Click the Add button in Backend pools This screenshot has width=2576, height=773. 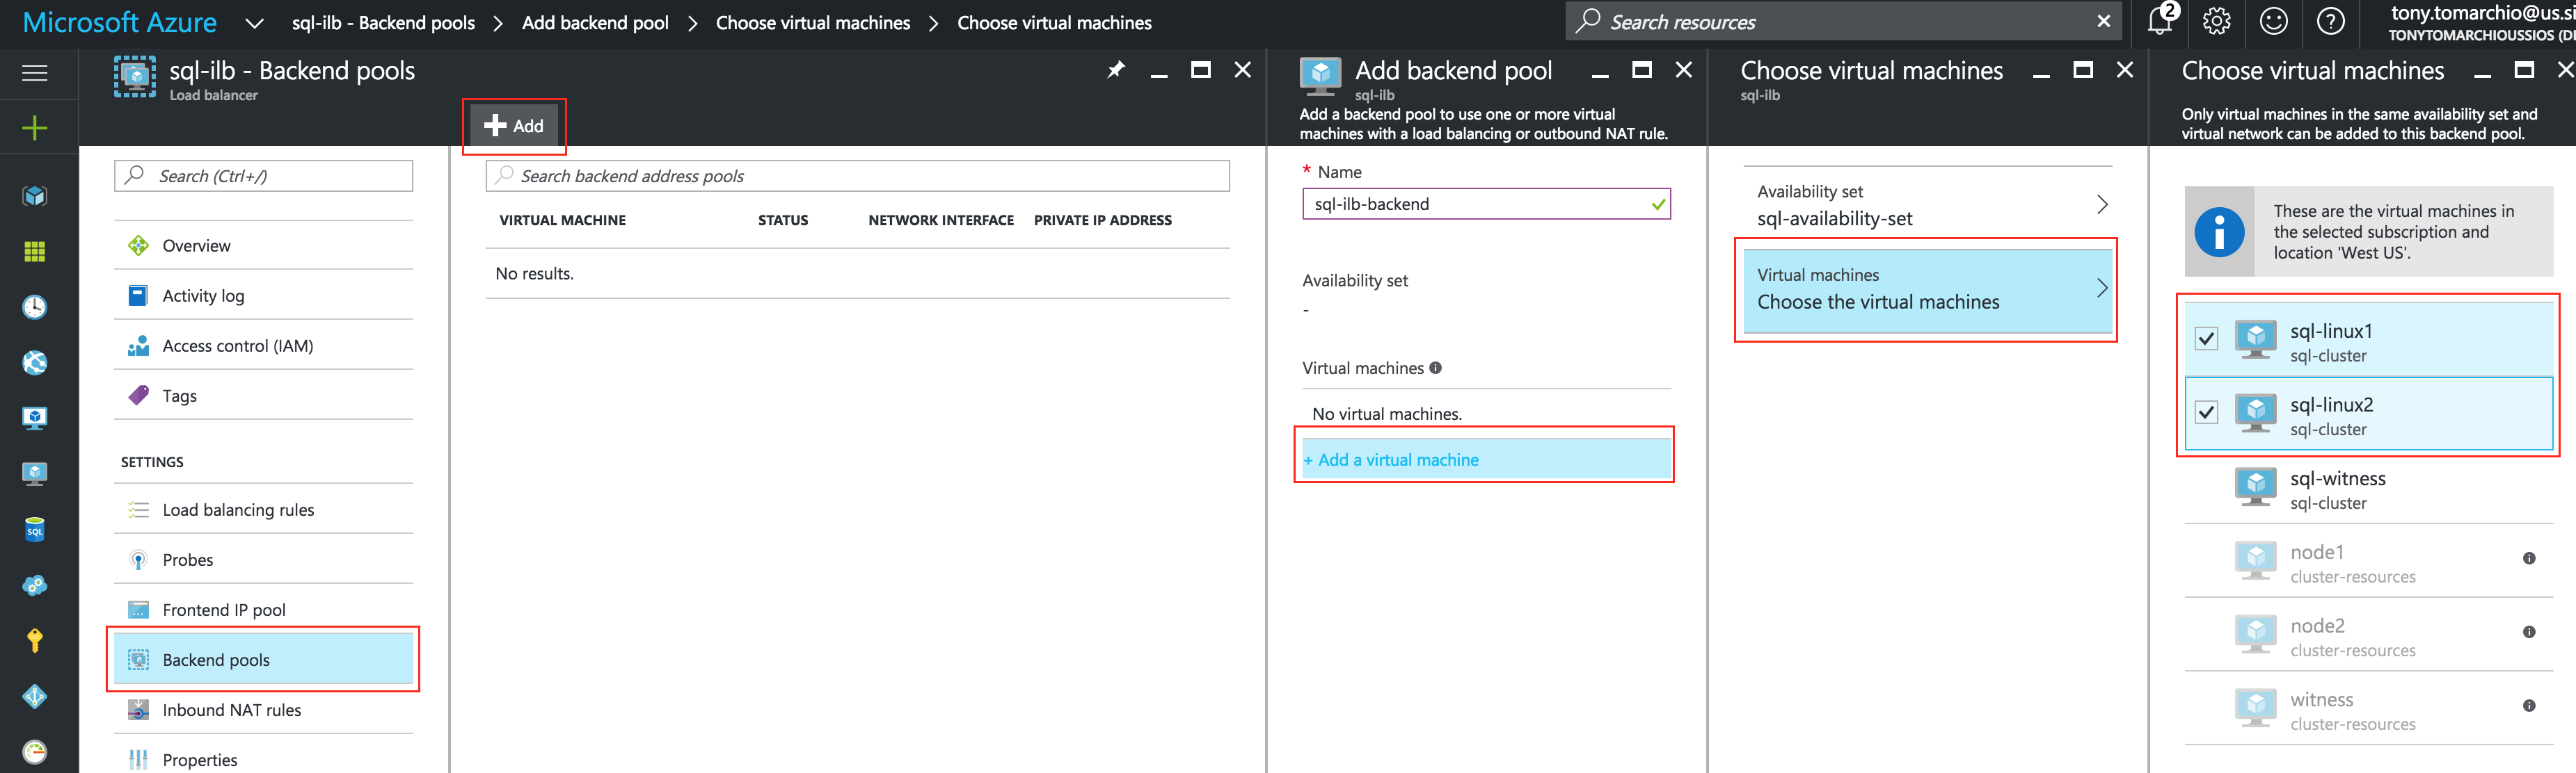coord(514,126)
